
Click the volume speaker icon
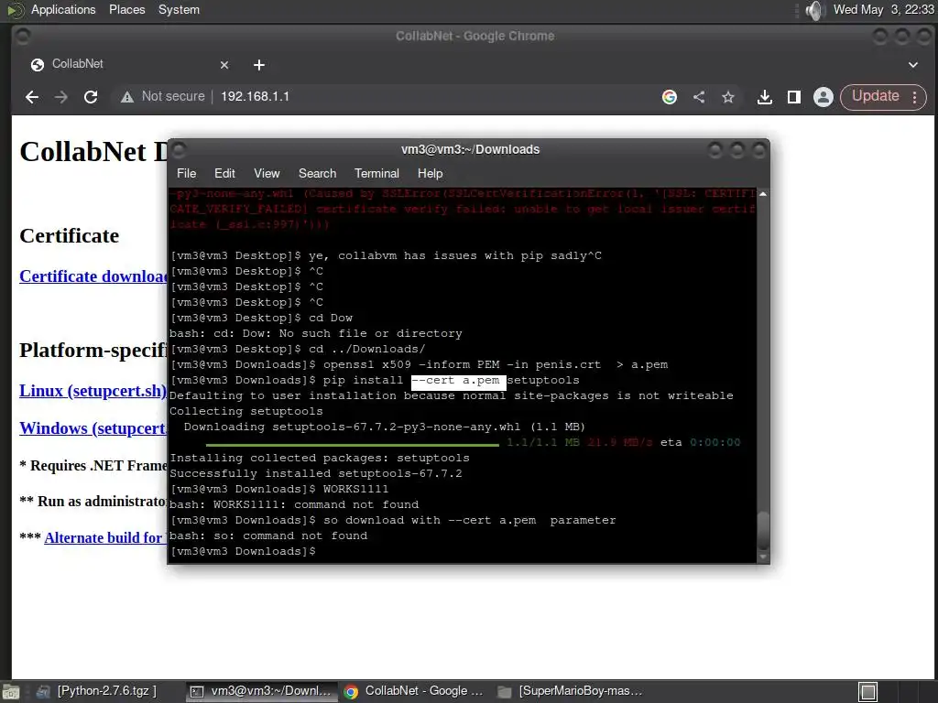point(814,10)
